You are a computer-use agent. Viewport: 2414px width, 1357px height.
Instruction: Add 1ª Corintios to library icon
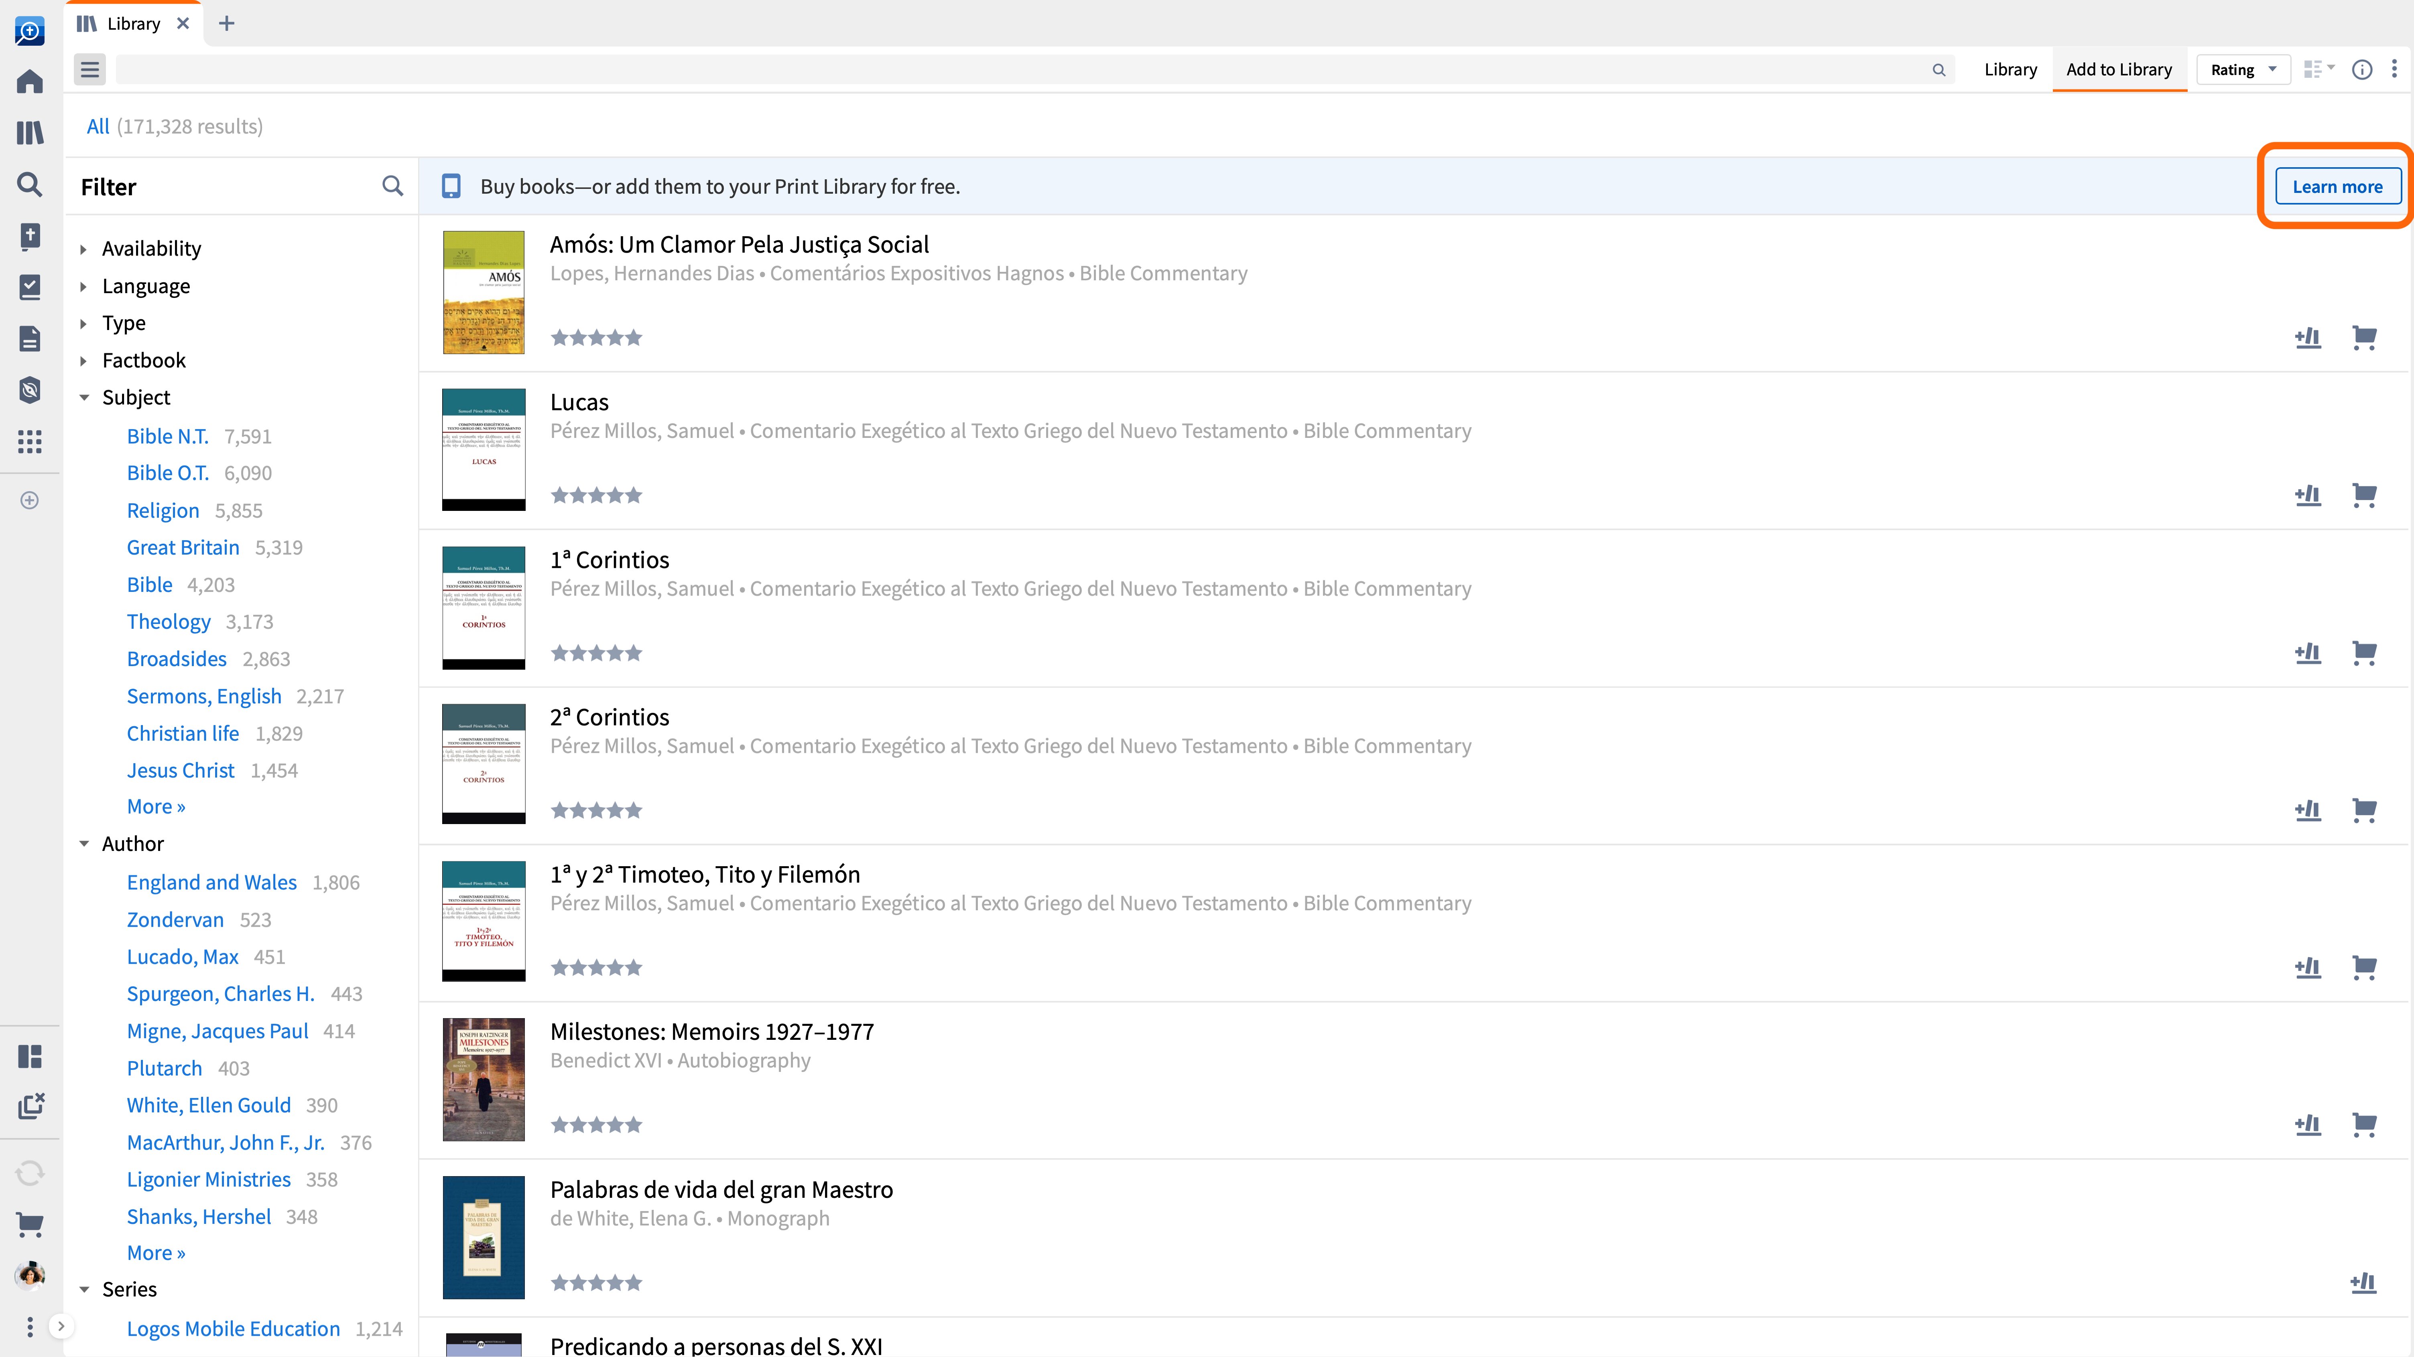point(2308,653)
